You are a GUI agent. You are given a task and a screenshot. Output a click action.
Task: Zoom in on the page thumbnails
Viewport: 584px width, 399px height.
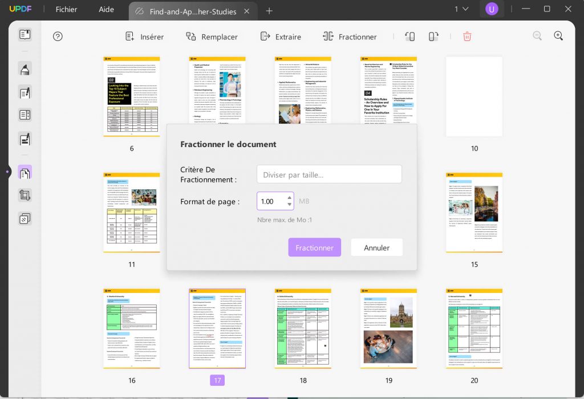pyautogui.click(x=558, y=36)
